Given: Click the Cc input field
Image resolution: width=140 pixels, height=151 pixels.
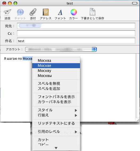Looking at the screenshot, I should pos(76,33).
